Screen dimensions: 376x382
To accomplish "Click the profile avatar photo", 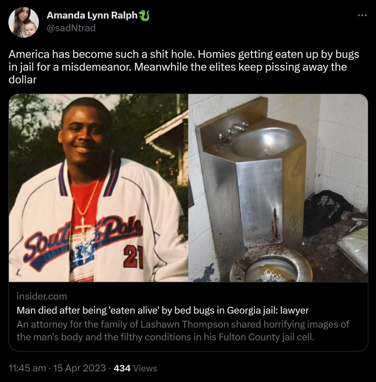I will point(24,22).
